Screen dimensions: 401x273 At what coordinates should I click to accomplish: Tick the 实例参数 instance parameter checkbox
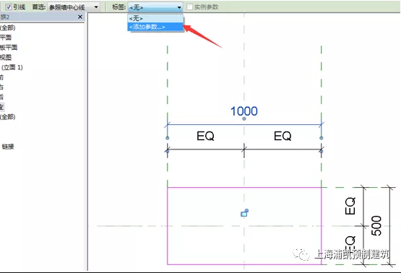pos(189,7)
